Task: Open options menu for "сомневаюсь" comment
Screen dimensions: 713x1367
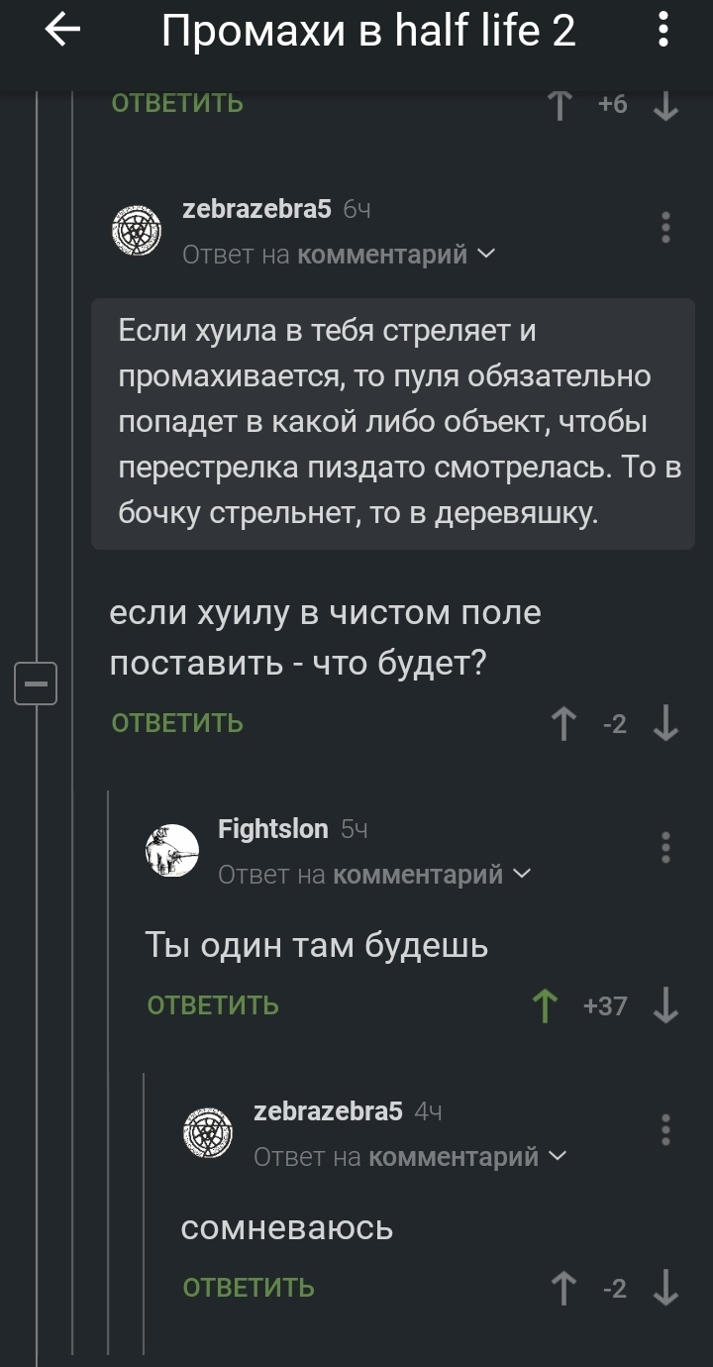Action: [x=665, y=1129]
